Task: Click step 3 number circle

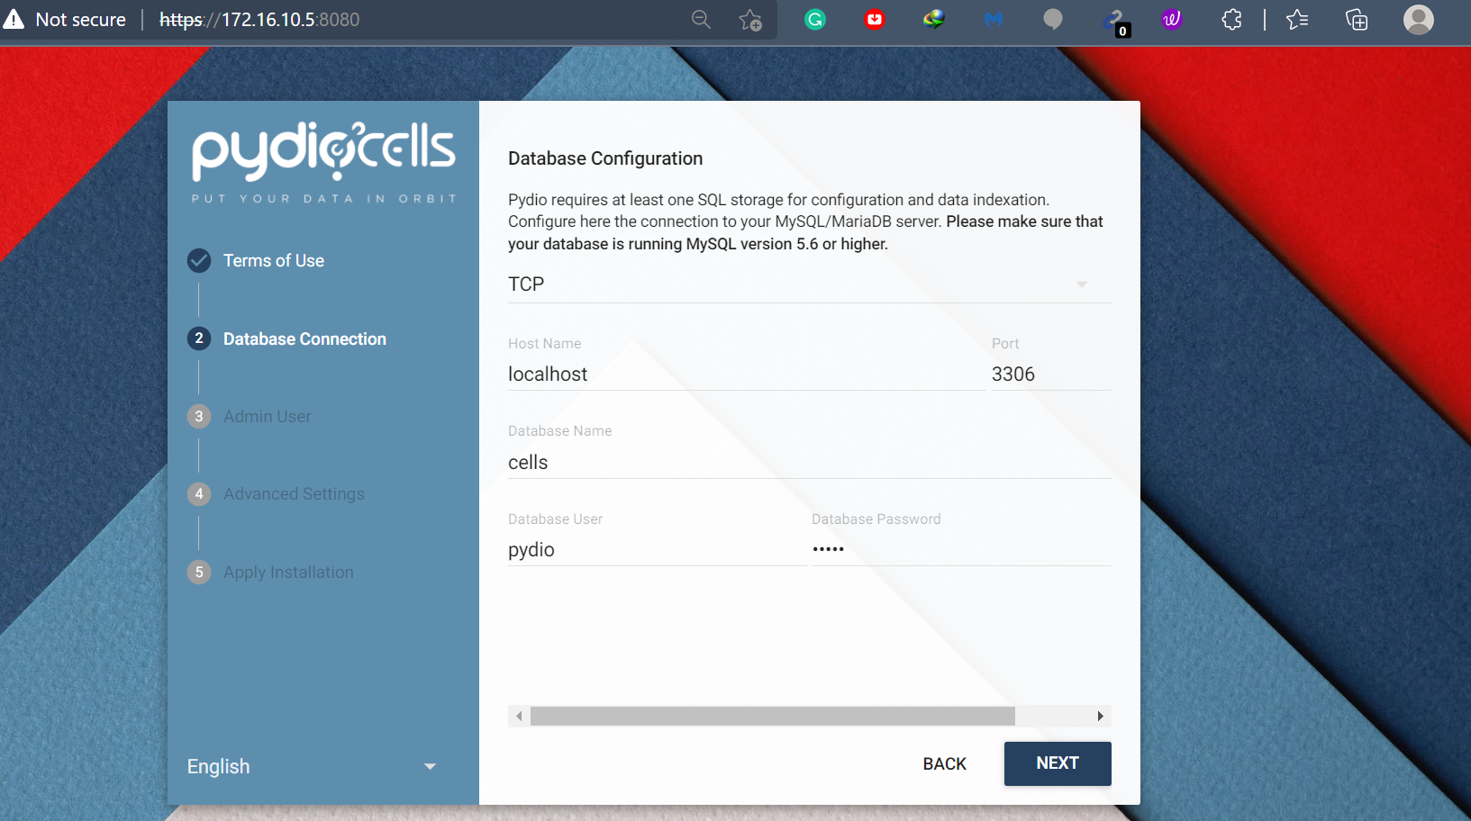Action: click(199, 416)
